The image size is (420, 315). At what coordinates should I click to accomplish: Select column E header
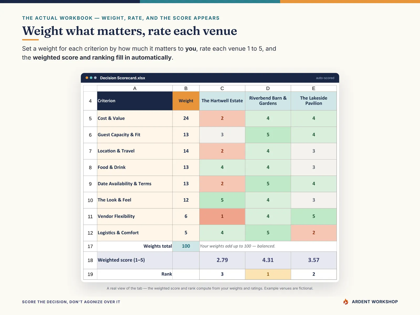(x=314, y=88)
